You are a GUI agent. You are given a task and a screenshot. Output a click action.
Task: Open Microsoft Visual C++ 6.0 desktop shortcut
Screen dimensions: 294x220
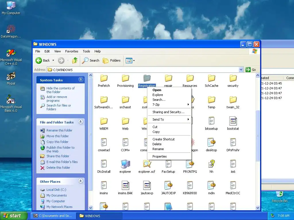coord(11,57)
